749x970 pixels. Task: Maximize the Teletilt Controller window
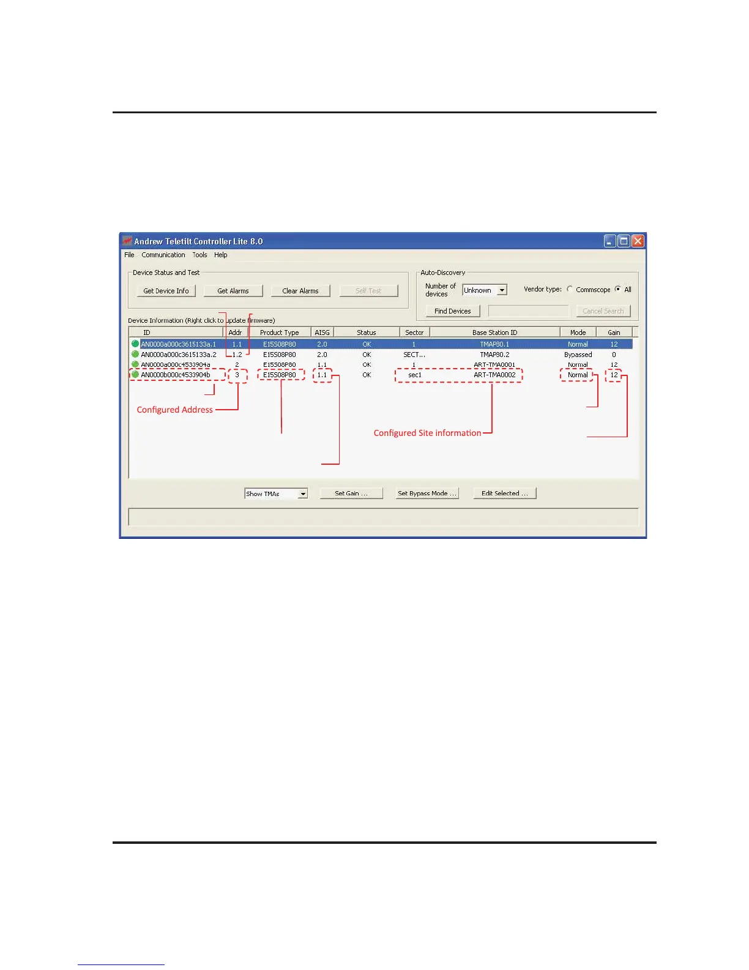(x=624, y=241)
